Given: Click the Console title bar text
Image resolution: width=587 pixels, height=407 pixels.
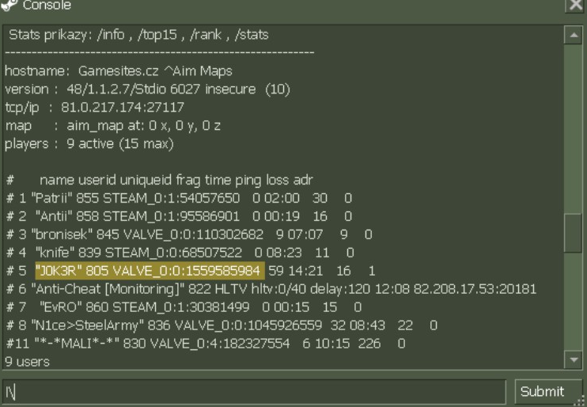Looking at the screenshot, I should point(47,6).
